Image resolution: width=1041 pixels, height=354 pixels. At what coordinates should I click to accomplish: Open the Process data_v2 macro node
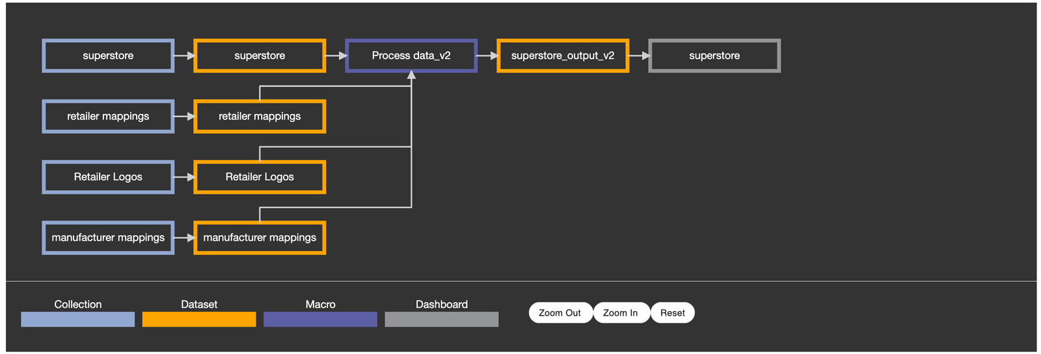pos(411,56)
